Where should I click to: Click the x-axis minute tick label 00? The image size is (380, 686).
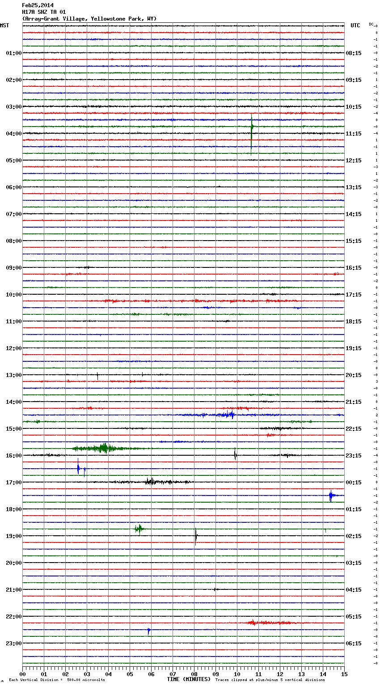(x=22, y=674)
